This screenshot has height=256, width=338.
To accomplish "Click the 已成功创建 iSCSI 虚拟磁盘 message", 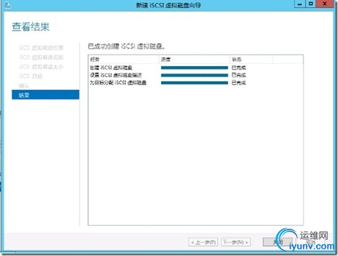I will click(x=127, y=46).
